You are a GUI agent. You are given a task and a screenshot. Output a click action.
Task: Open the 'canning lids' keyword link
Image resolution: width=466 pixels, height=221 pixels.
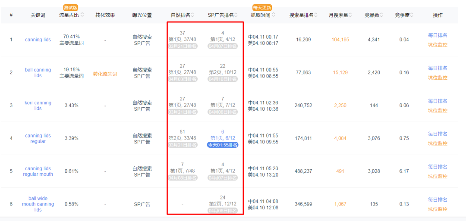click(x=38, y=40)
